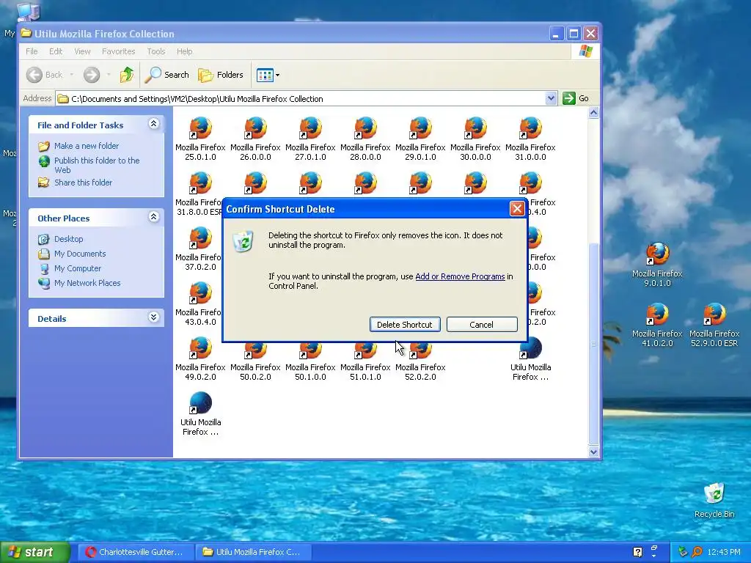The image size is (751, 563).
Task: Open the File menu
Action: pos(32,51)
